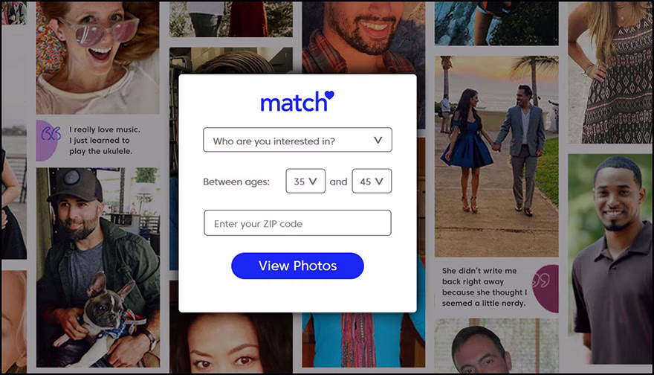Screen dimensions: 654x375
Task: Select the couple walking on beach photo
Action: click(x=496, y=156)
